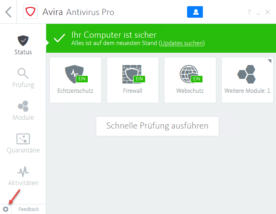
Task: Open the Echtzeitschutz tile
Action: click(75, 80)
